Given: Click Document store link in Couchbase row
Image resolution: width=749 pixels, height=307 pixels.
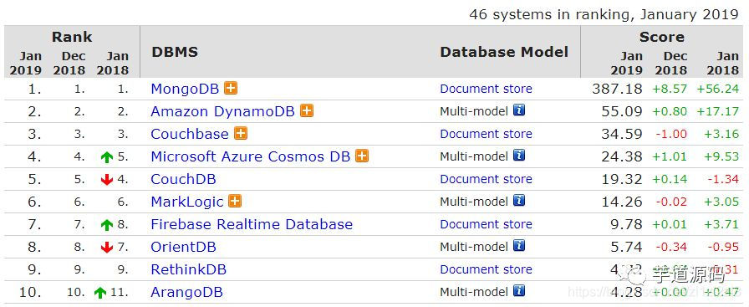Looking at the screenshot, I should 486,134.
